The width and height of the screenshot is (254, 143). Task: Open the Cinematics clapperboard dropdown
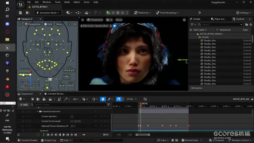coord(88,13)
